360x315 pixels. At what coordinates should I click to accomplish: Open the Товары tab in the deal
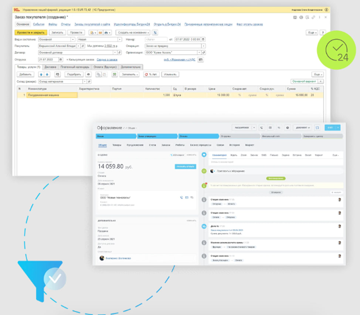coord(117,145)
